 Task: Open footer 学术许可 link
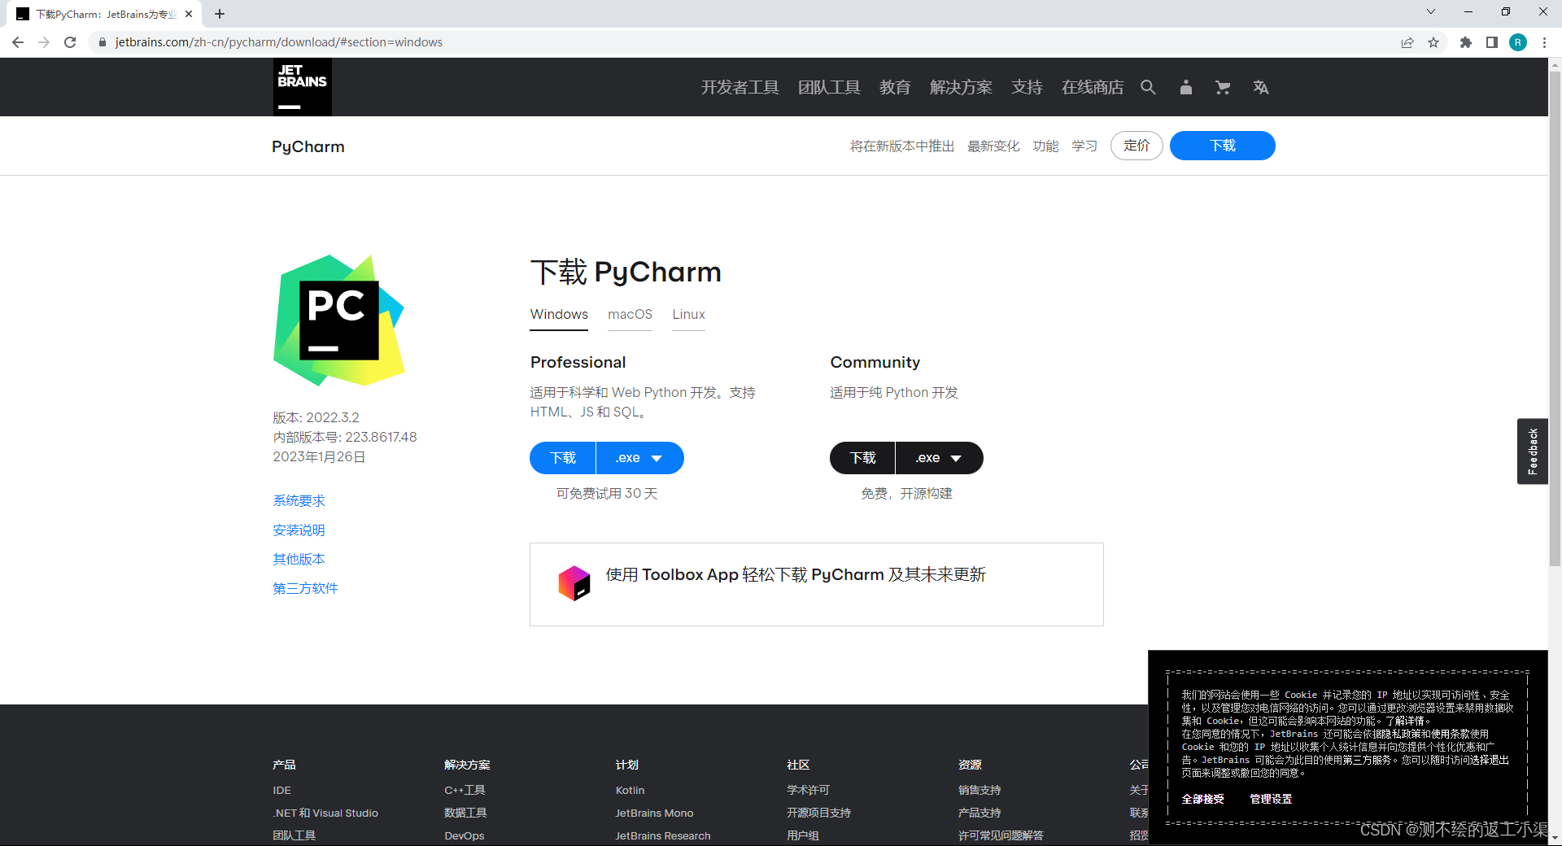point(808,791)
